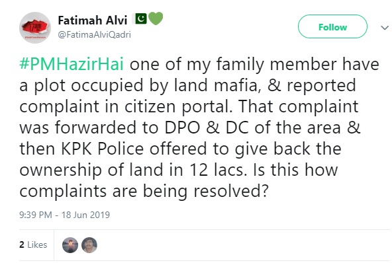Image resolution: width=392 pixels, height=263 pixels.
Task: Click the date 18 Jun 2019
Action: click(86, 215)
